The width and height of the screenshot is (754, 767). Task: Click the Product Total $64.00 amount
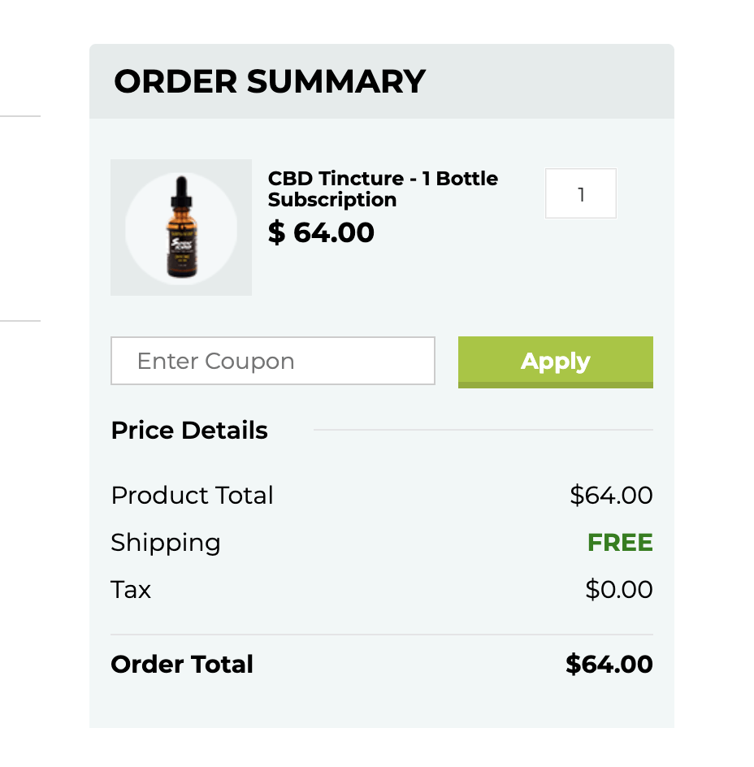click(611, 495)
